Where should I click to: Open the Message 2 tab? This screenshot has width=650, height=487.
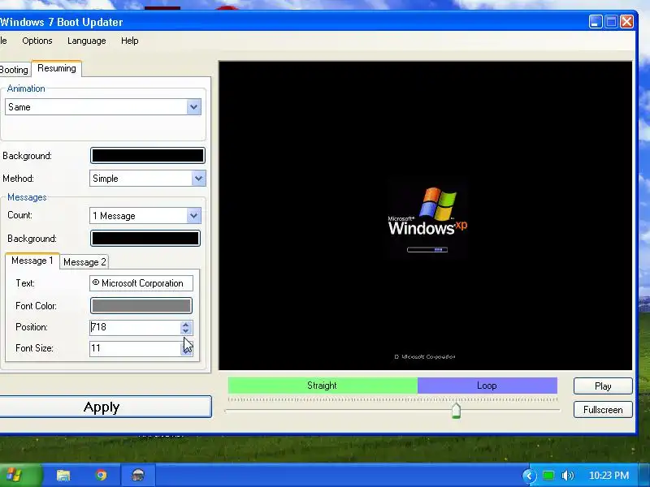point(84,262)
